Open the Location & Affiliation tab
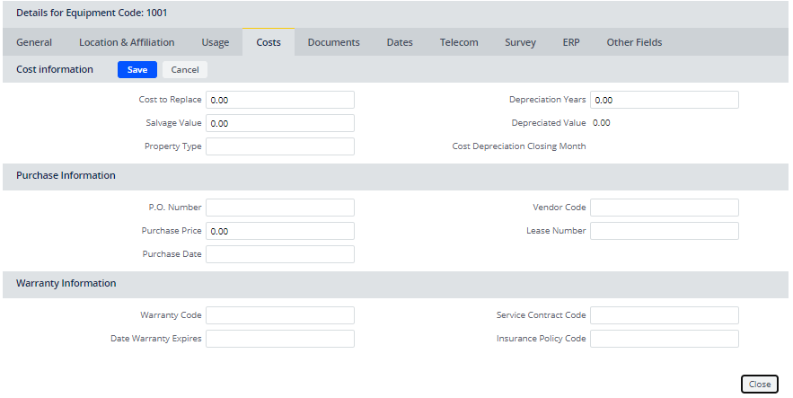 click(x=126, y=42)
